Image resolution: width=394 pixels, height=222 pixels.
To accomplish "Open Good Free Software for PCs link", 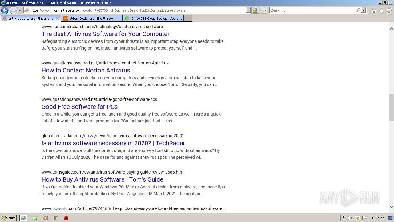I will (x=80, y=107).
